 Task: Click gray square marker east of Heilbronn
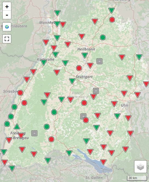pyautogui.click(x=100, y=61)
